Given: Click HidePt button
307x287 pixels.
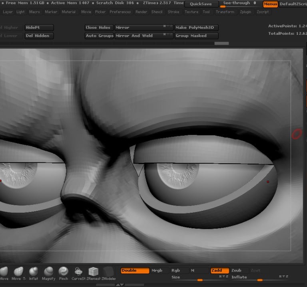Looking at the screenshot, I should click(39, 28).
